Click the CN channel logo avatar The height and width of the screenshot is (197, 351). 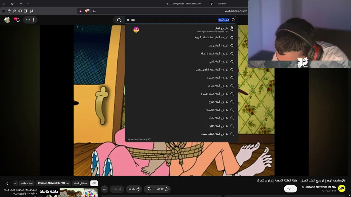[x=341, y=189]
